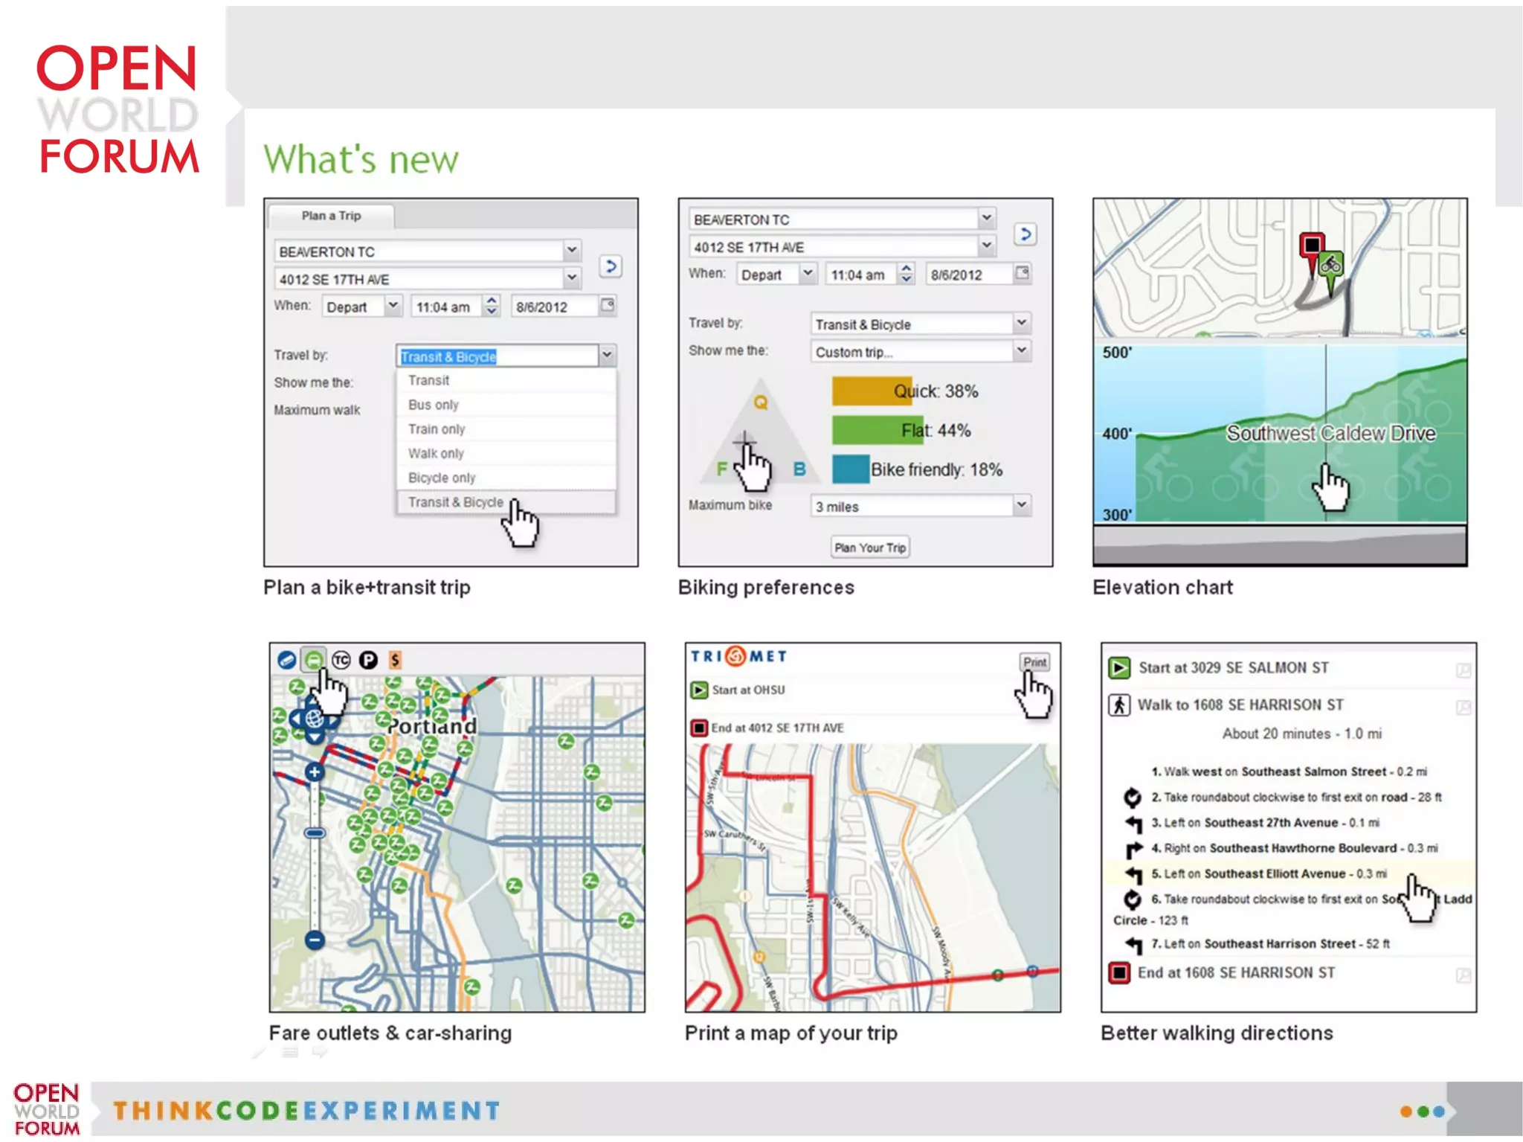Click the globe pan control icon
This screenshot has height=1142, width=1523.
click(x=315, y=719)
